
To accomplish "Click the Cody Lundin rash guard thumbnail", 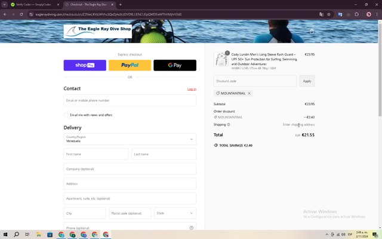I will 221,59.
